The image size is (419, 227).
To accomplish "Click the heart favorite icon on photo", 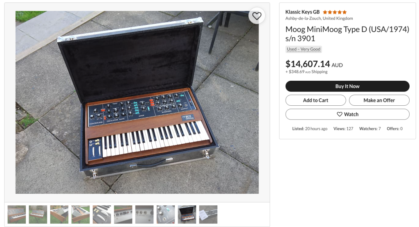I will [257, 16].
